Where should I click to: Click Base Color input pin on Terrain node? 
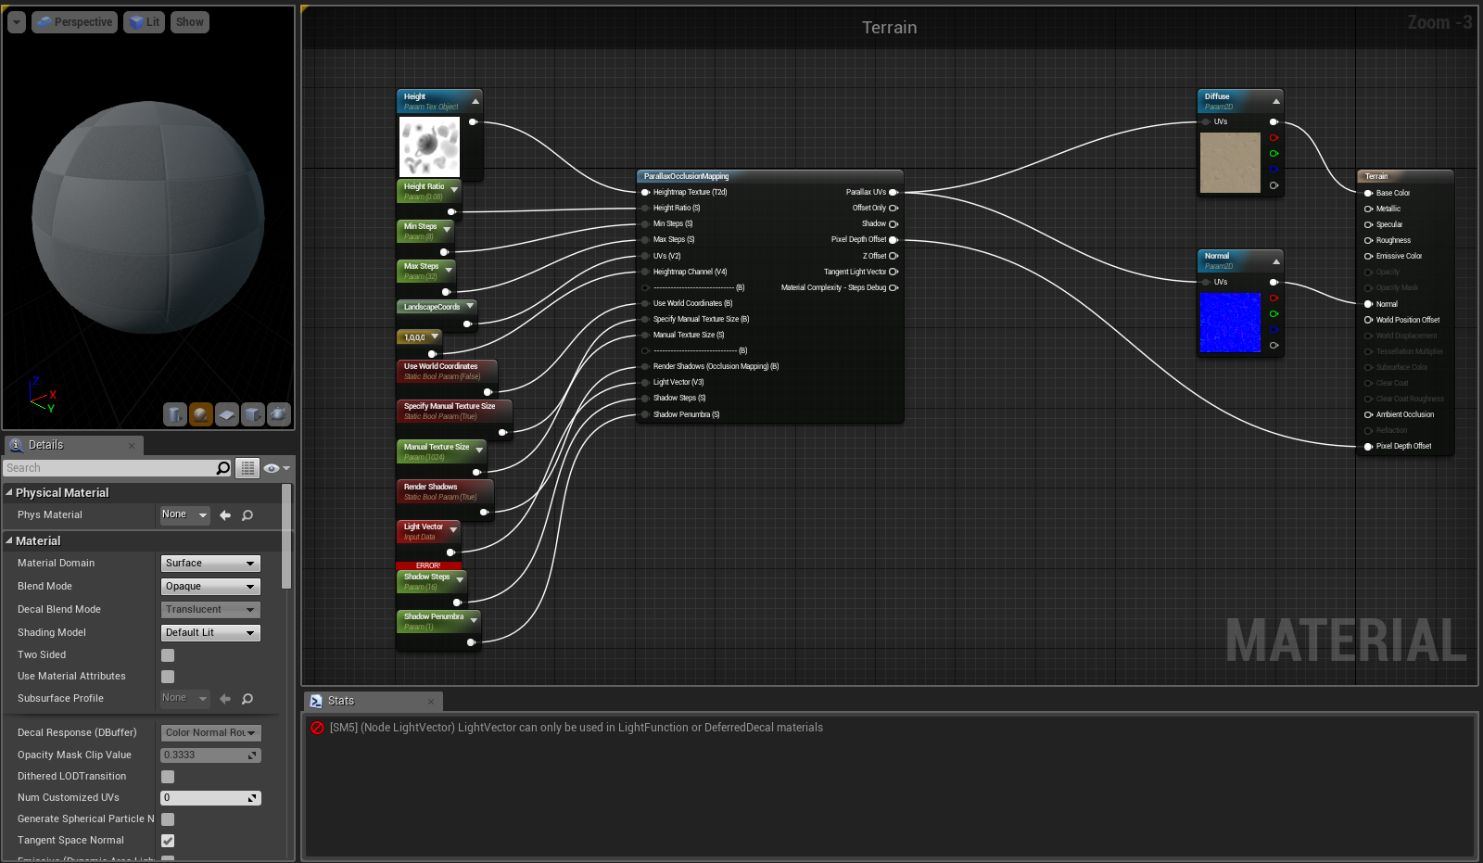point(1368,193)
